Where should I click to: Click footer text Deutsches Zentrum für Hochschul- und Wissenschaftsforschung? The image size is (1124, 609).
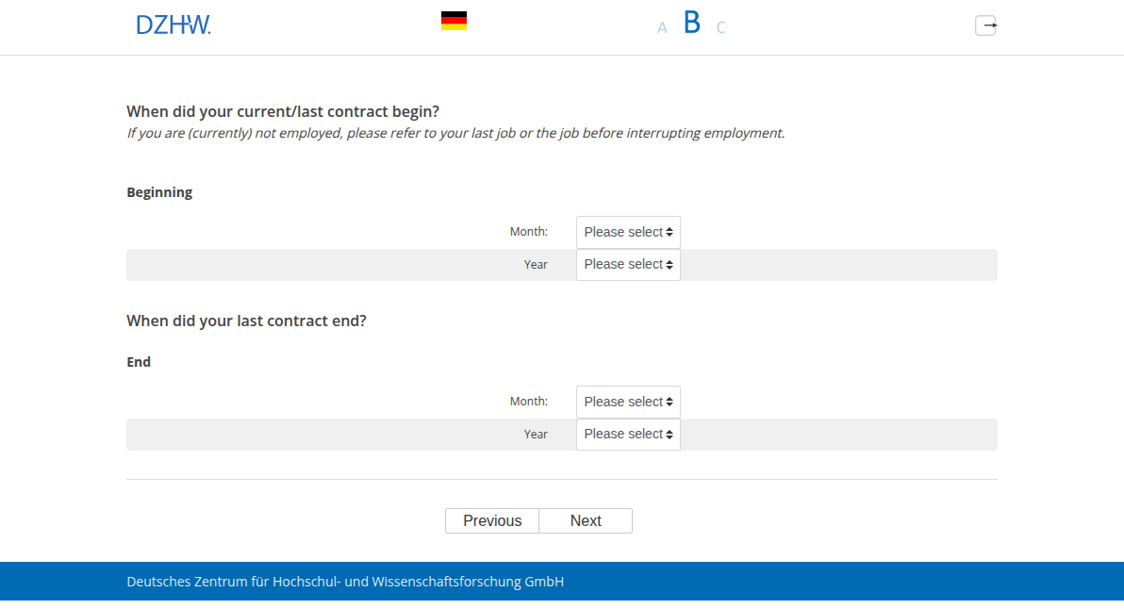(345, 582)
